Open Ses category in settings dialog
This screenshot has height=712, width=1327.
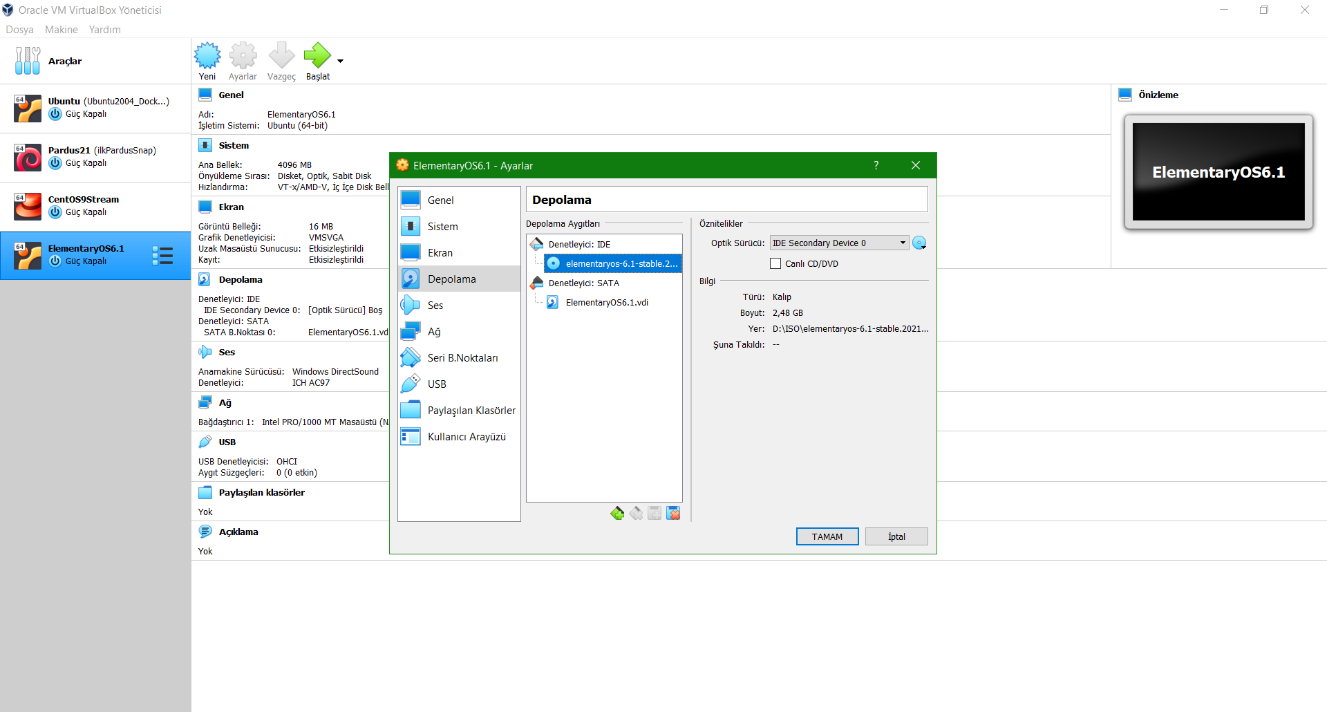point(459,305)
